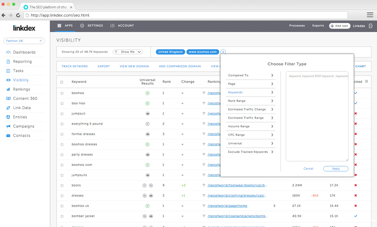Open the boohoo uk ranking page link
The image size is (377, 227).
227,206
